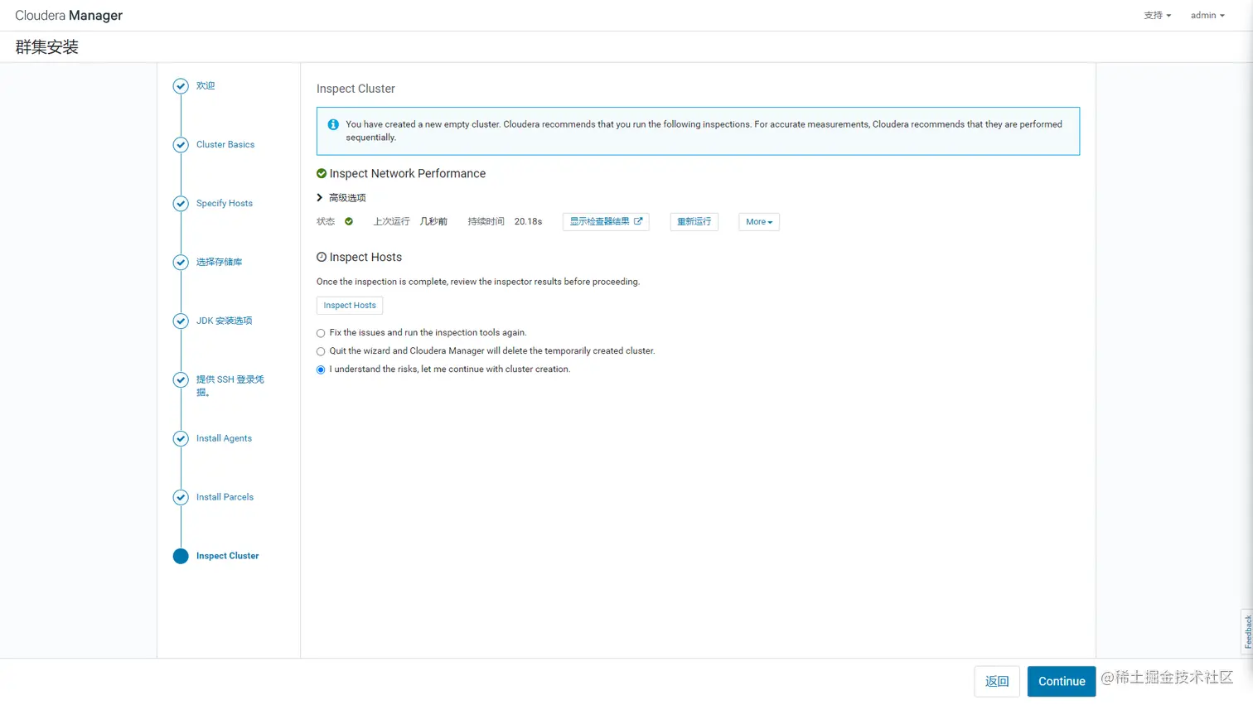Image resolution: width=1253 pixels, height=705 pixels.
Task: Click 显示检查器结果 show inspector results button
Action: pyautogui.click(x=606, y=222)
